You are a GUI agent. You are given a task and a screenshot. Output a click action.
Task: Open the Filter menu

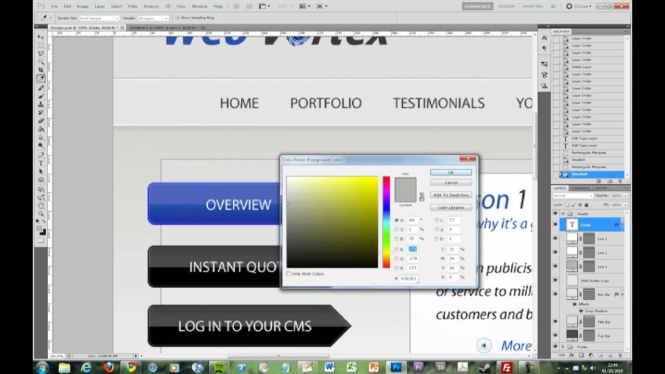[x=133, y=6]
